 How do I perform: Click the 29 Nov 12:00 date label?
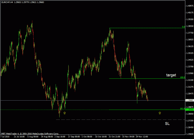pyautogui.click(x=142, y=137)
